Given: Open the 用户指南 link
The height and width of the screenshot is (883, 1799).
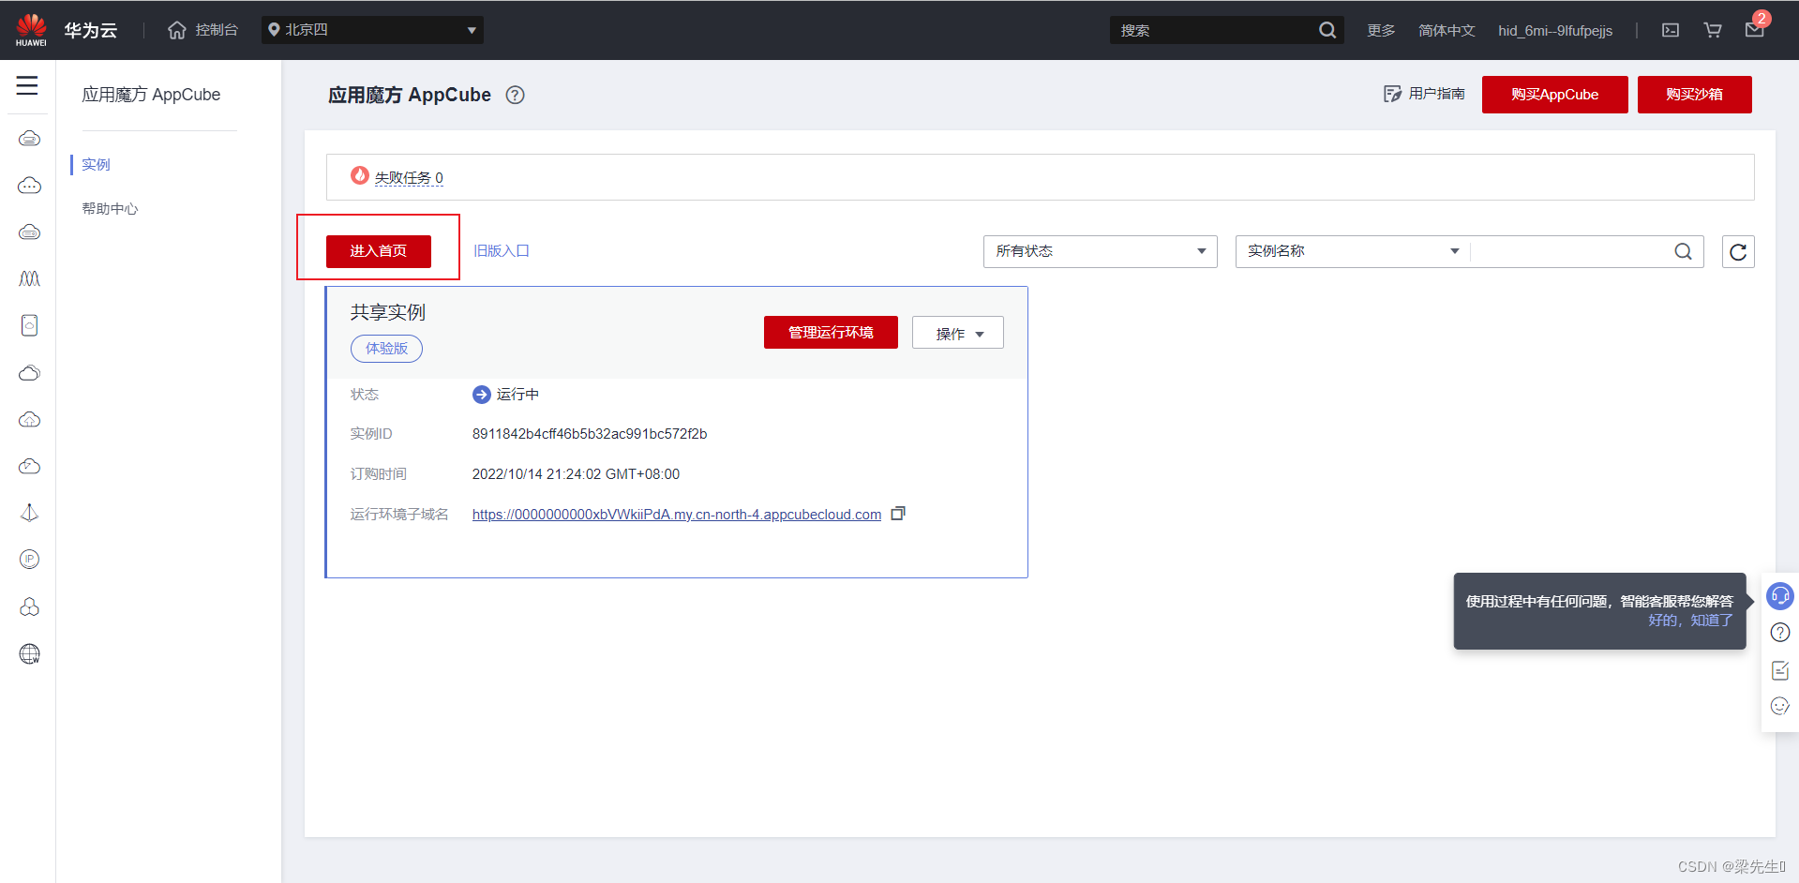Looking at the screenshot, I should (1425, 94).
